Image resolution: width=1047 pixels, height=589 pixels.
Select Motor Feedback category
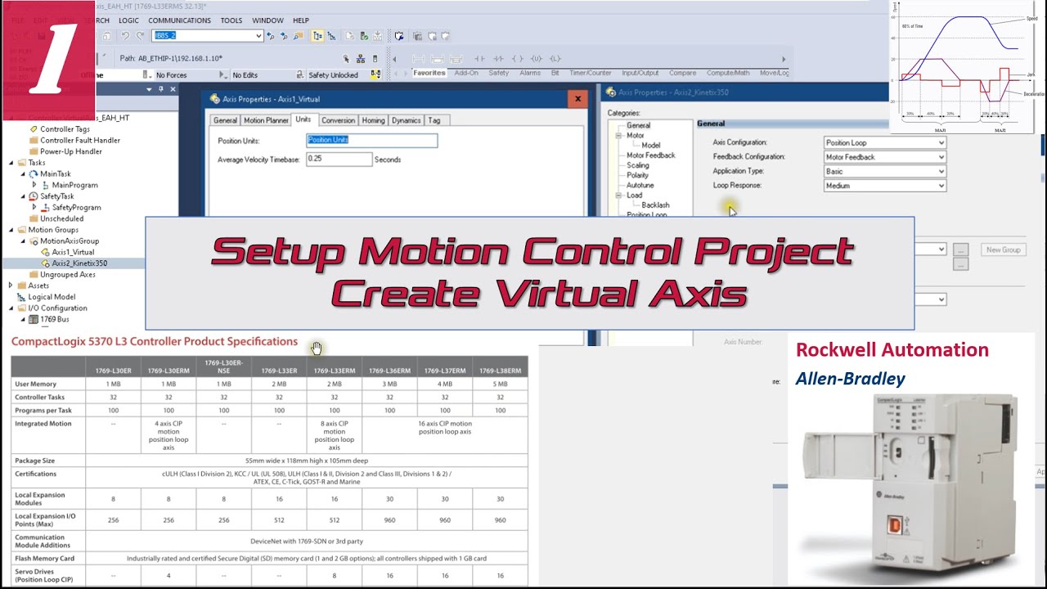click(x=650, y=155)
